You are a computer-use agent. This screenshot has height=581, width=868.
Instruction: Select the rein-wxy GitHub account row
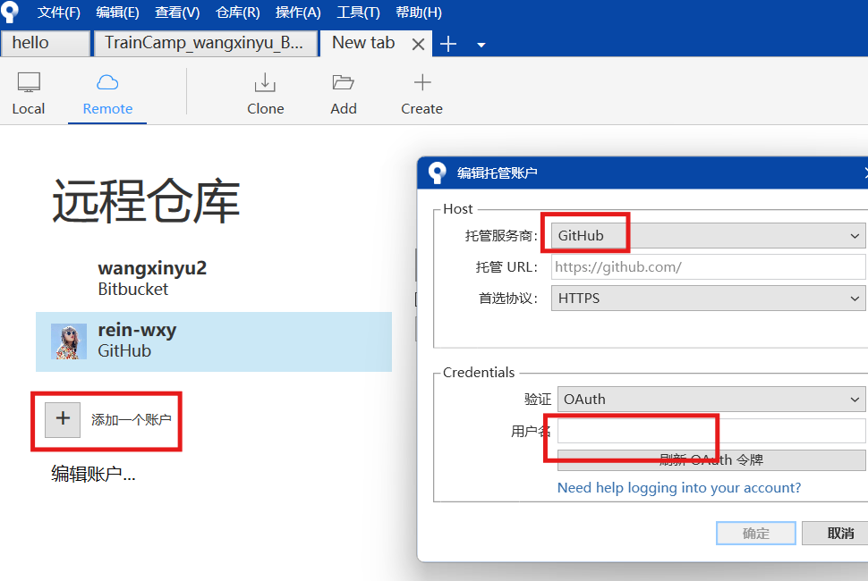coord(214,341)
